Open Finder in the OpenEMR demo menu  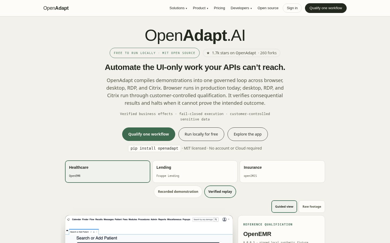[x=85, y=220]
